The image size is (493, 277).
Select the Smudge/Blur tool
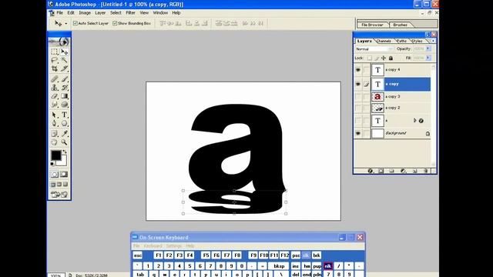[55, 105]
